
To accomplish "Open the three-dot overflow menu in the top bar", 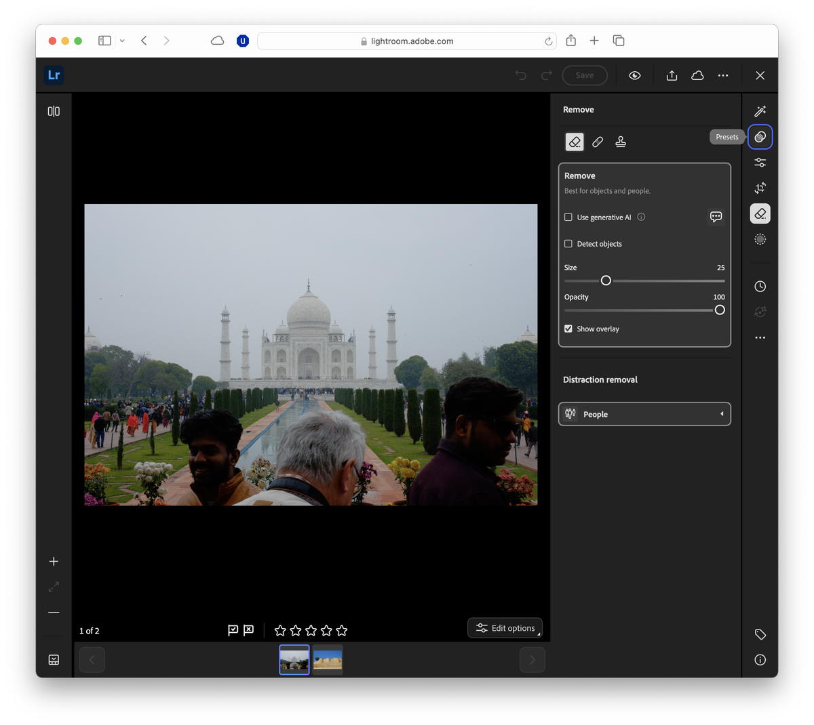I will [x=722, y=75].
